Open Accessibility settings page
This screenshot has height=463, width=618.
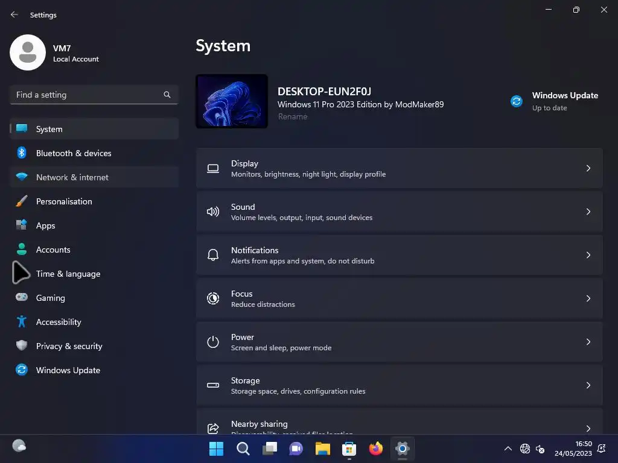point(94,322)
